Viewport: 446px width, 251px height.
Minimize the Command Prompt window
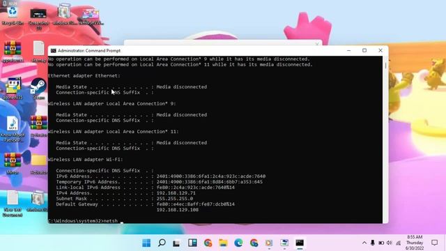(x=348, y=50)
